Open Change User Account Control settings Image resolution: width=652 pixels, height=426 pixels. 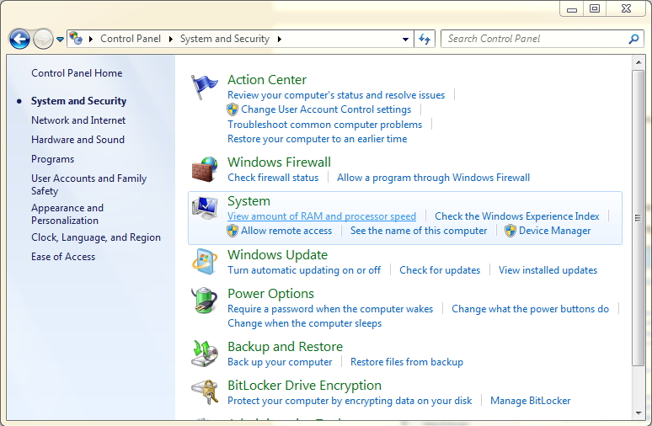tap(326, 109)
